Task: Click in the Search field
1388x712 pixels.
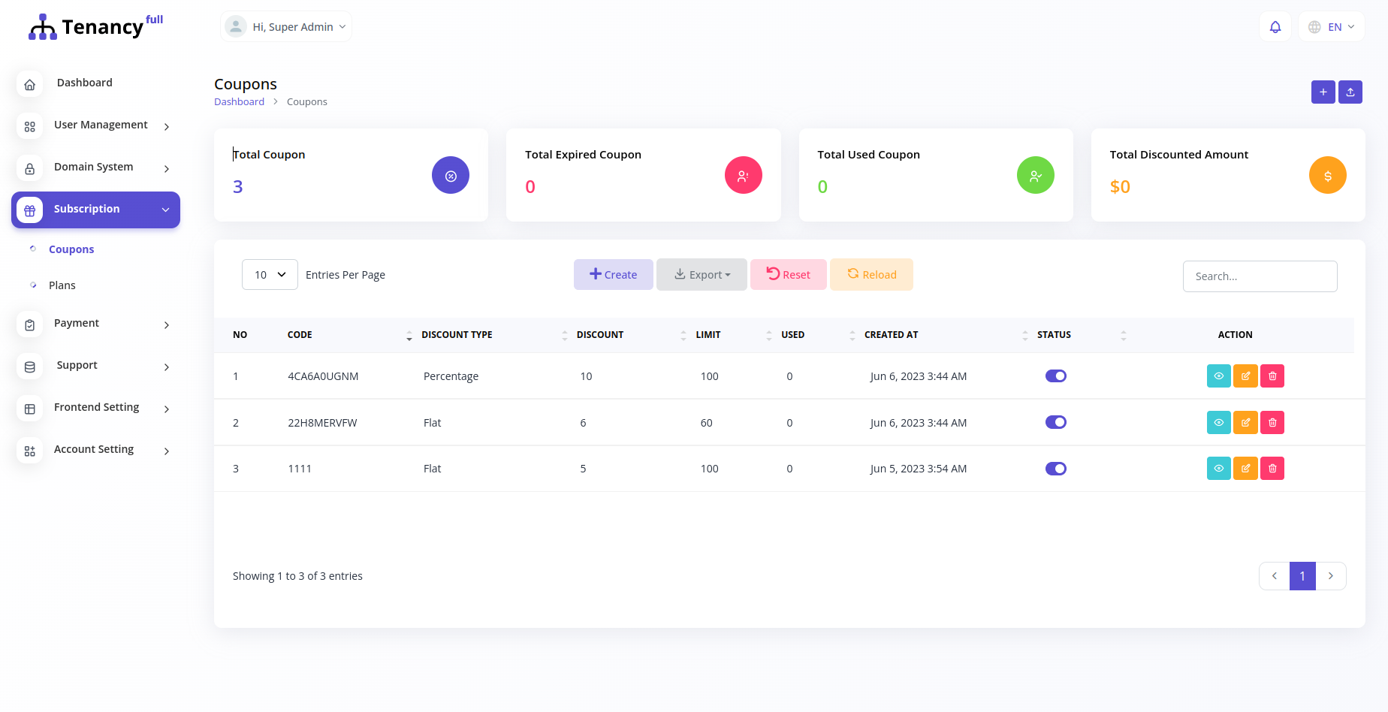Action: click(x=1260, y=276)
